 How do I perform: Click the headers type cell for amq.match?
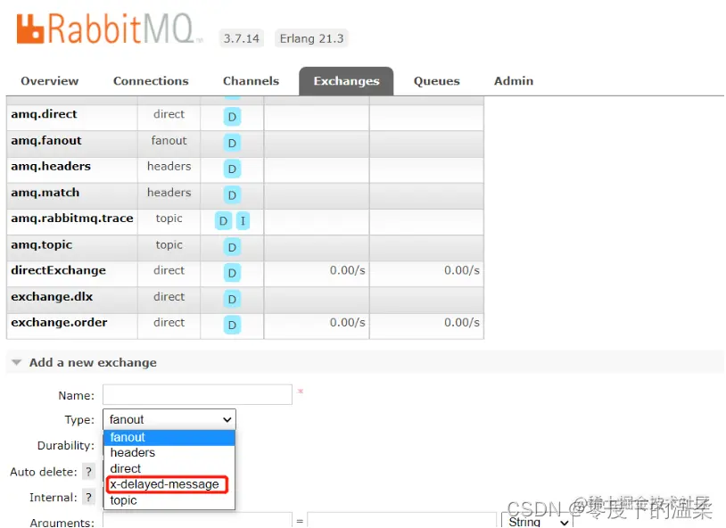click(169, 193)
